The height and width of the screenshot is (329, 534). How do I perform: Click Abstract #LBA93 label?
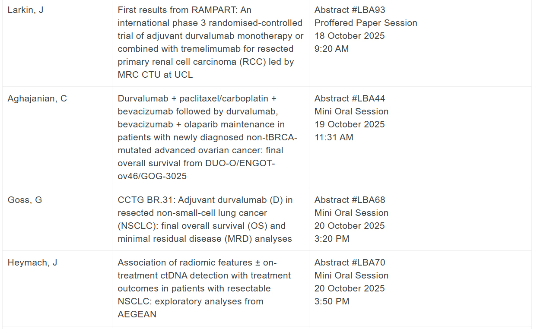(x=350, y=10)
